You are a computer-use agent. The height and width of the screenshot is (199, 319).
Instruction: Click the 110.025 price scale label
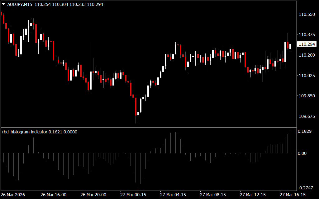pos(307,76)
